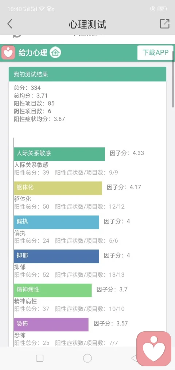The image size is (175, 370).
Task: Tap the Wi-Fi status bar icon
Action: [x=42, y=9]
